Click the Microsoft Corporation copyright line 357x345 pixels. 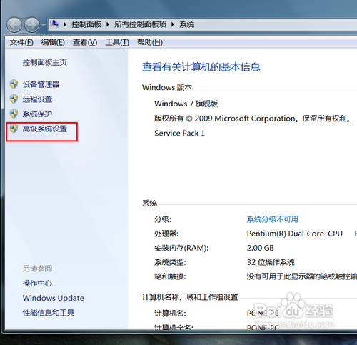(x=253, y=119)
